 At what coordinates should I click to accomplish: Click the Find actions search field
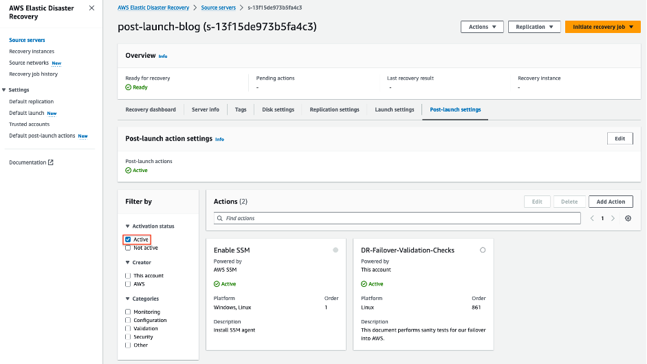coord(397,218)
